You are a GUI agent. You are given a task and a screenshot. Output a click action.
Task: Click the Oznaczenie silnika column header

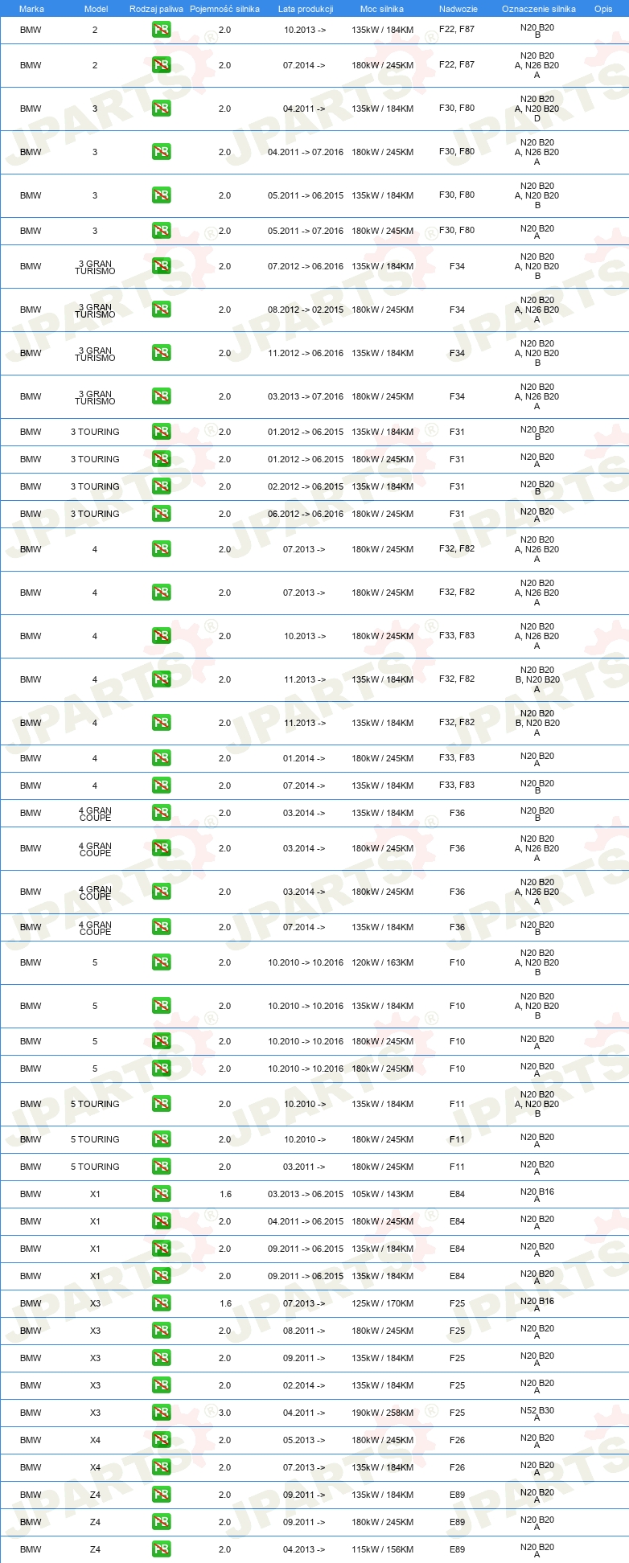coord(539,9)
